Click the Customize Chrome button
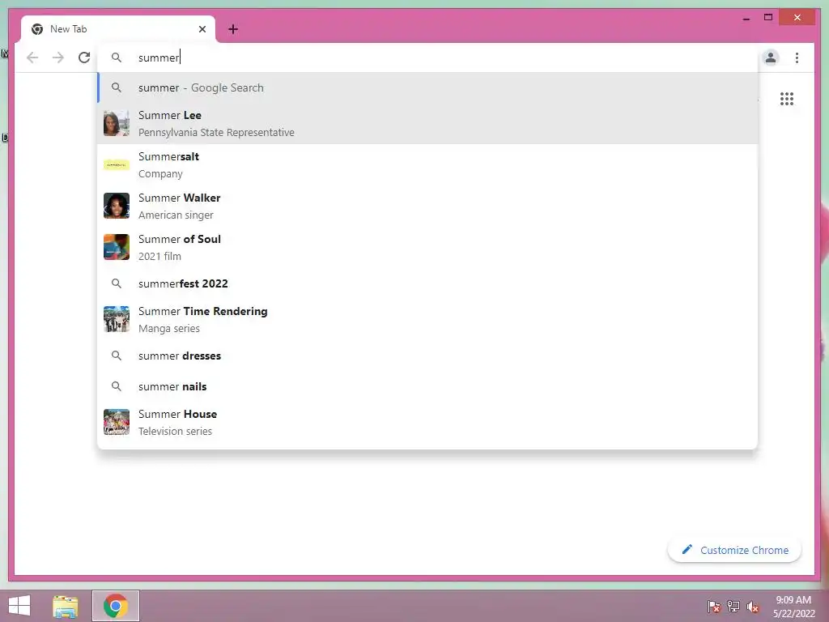The image size is (829, 622). coord(734,550)
